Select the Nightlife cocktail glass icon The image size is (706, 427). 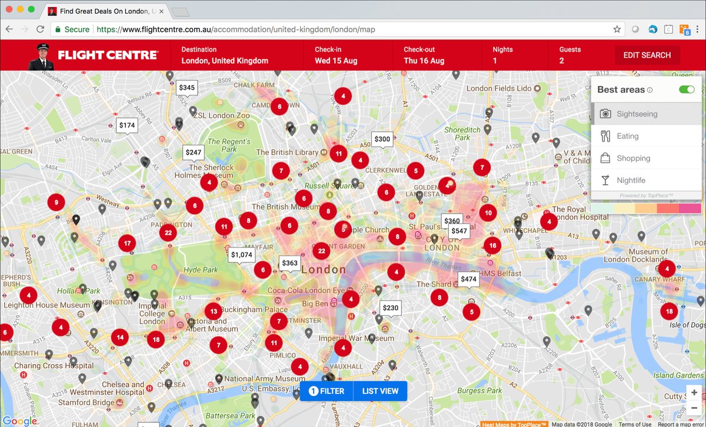pyautogui.click(x=605, y=180)
